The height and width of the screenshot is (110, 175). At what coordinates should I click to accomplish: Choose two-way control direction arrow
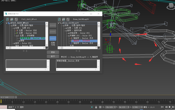(x=53, y=25)
